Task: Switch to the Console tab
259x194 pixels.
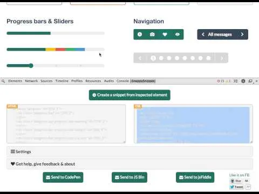Action: point(122,81)
